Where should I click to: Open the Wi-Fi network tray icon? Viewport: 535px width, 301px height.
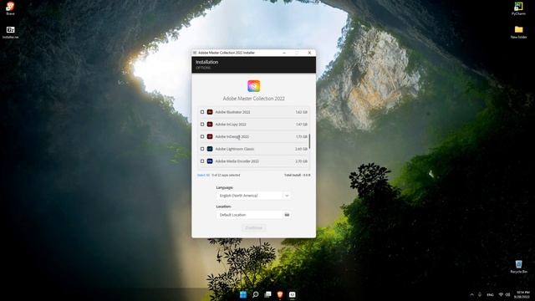501,294
